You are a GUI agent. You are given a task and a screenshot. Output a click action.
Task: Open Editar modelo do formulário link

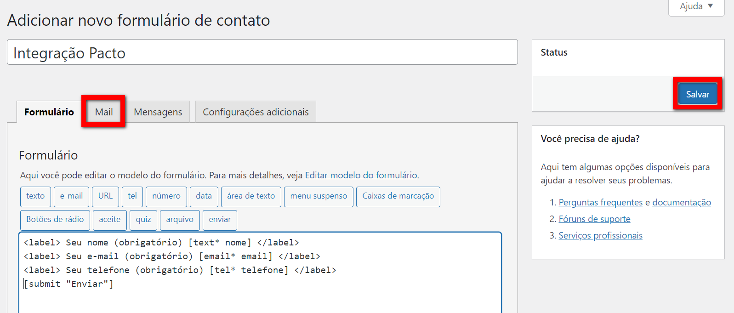(x=361, y=175)
